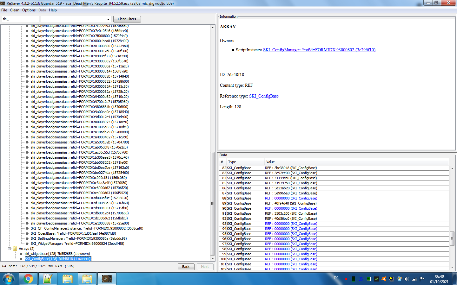This screenshot has width=457, height=285.
Task: Click the filter text field containing ski_
Action: click(20, 19)
